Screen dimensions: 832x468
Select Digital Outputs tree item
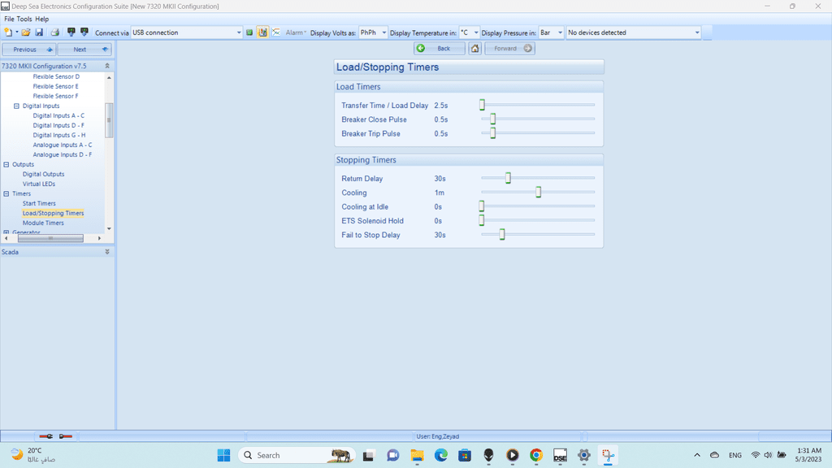click(44, 174)
